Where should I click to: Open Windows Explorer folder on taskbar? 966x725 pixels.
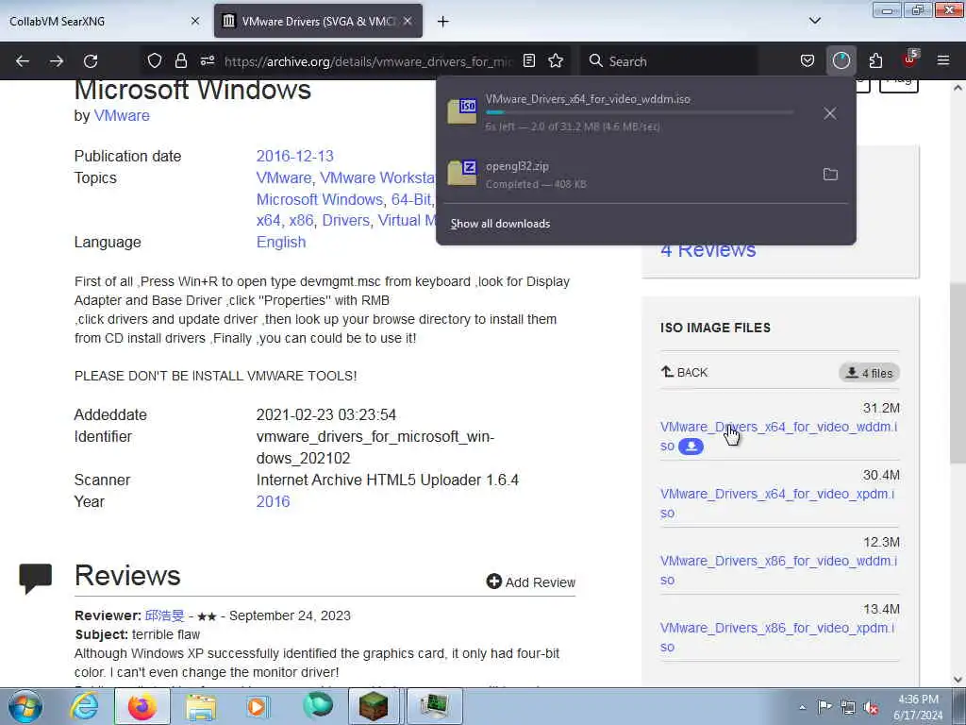point(201,706)
